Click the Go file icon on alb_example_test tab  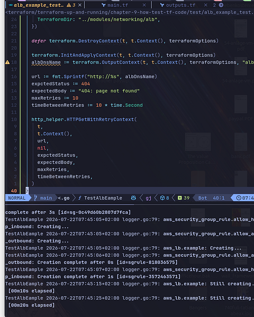click(11, 5)
